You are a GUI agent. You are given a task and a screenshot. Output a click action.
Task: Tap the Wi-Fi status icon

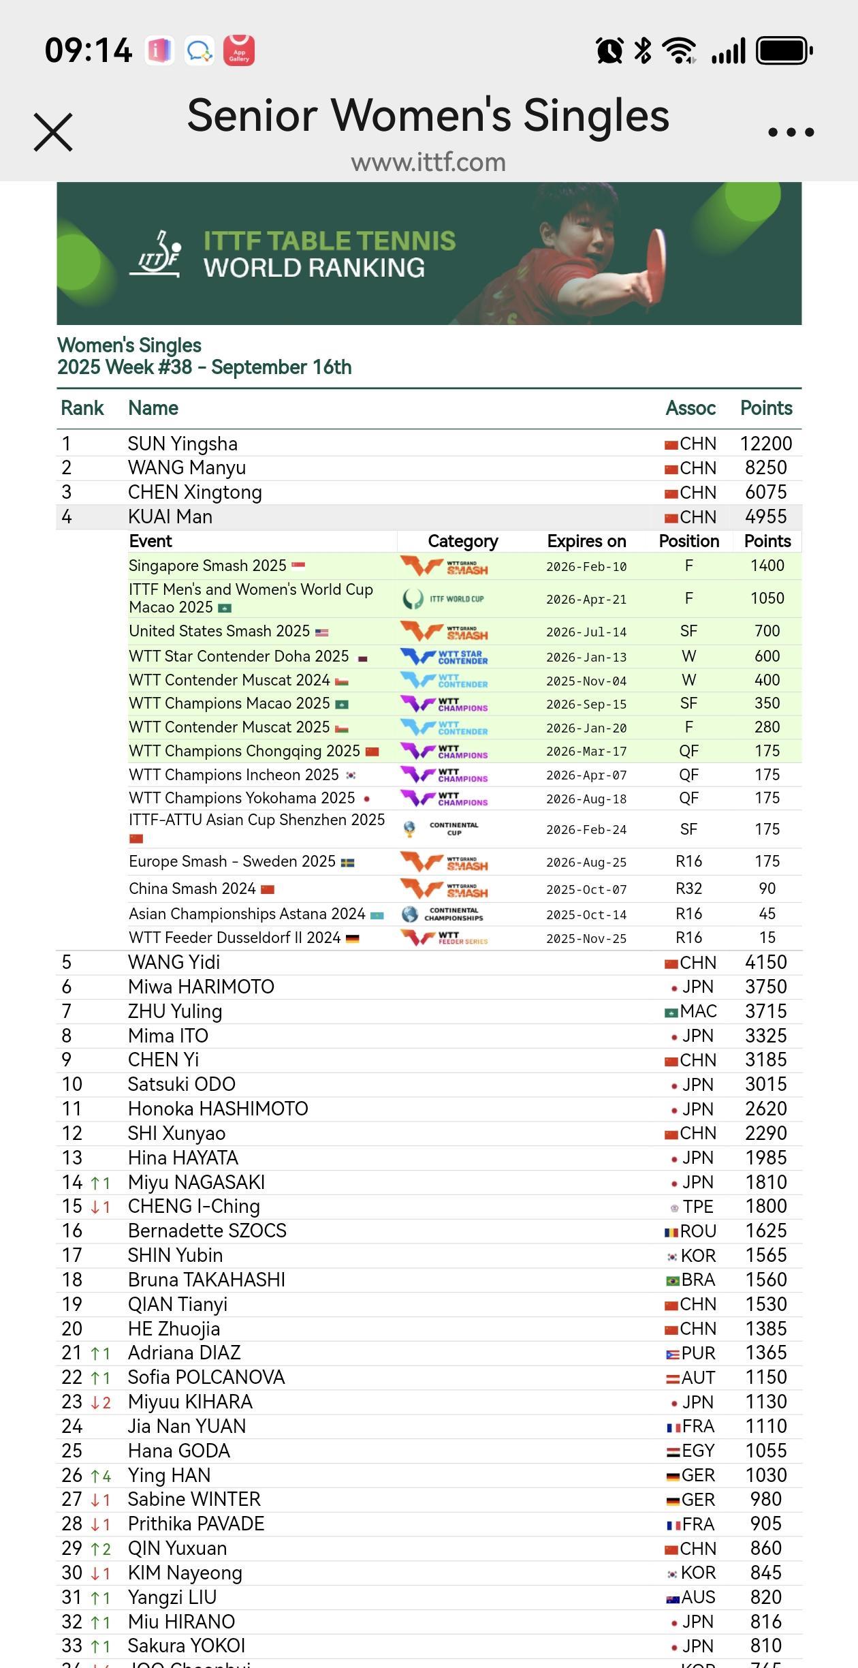coord(680,50)
